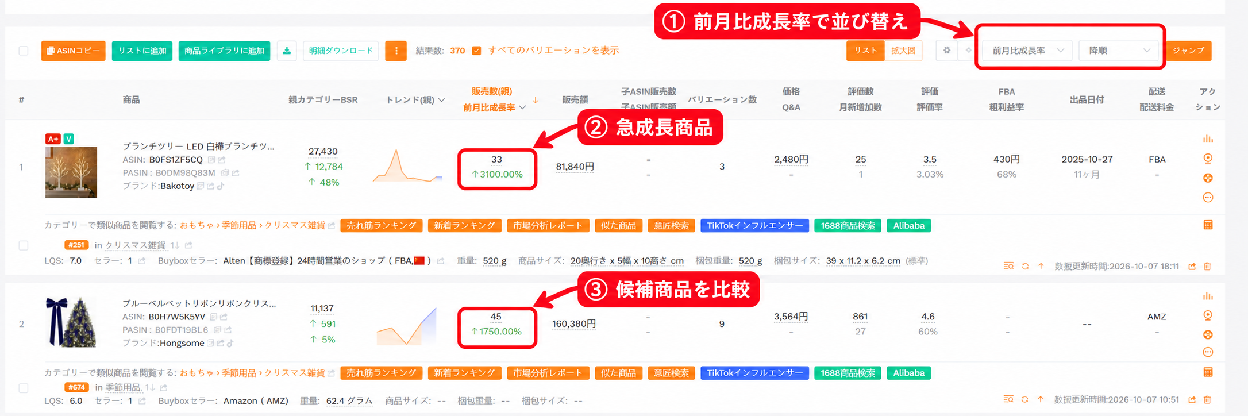Image resolution: width=1248 pixels, height=416 pixels.
Task: Click the ASINコピー button
Action: click(x=74, y=51)
